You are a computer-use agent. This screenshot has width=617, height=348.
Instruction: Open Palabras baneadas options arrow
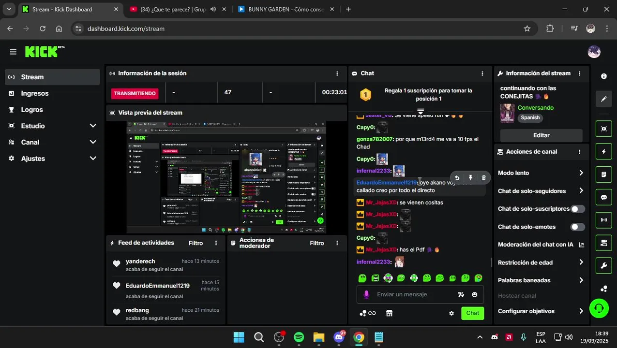click(581, 280)
